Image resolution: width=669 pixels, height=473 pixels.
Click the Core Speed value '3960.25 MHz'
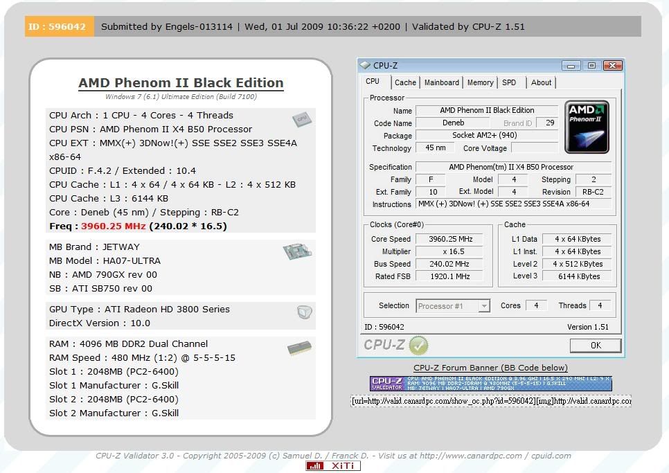tap(449, 239)
